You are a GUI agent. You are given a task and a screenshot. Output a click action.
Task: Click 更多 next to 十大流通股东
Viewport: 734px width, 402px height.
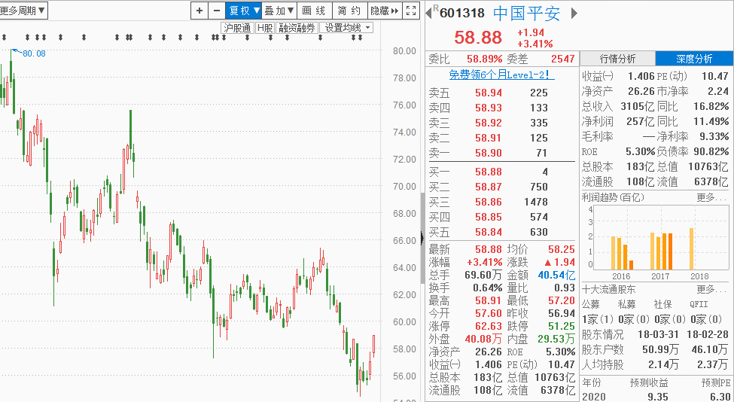(x=712, y=289)
